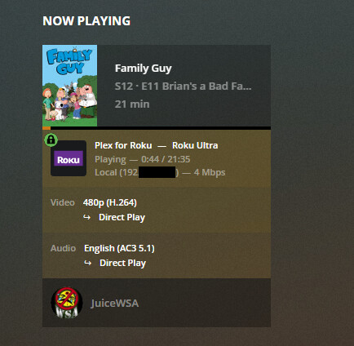
Task: Click the Plex for Roku player label
Action: (123, 145)
